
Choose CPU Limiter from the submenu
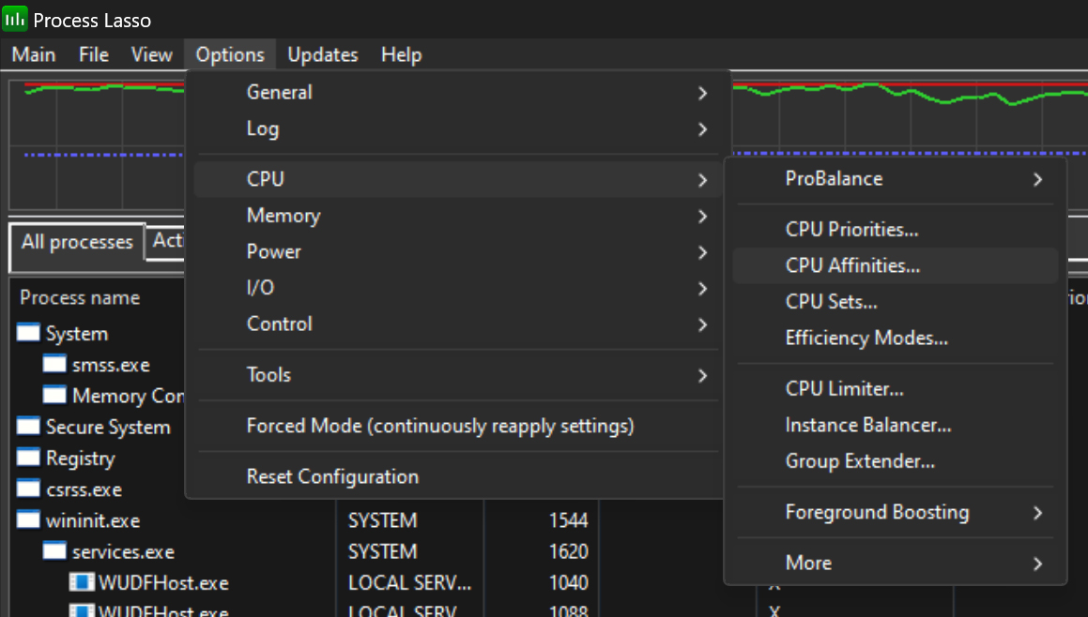[x=844, y=388]
